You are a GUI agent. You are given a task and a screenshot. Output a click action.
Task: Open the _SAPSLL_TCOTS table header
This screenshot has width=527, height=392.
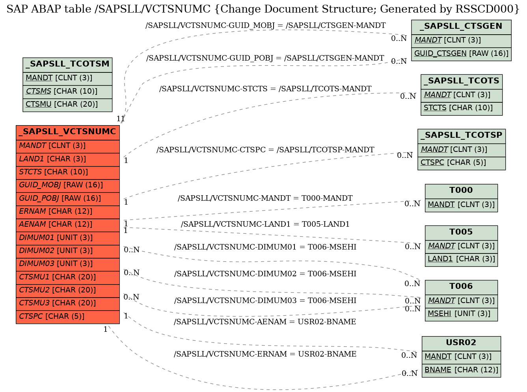(x=462, y=81)
